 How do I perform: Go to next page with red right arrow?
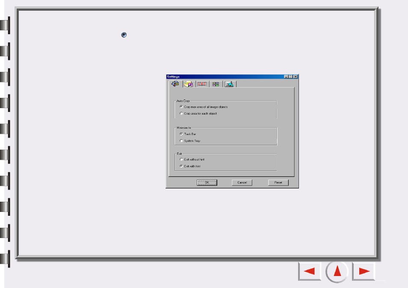click(364, 271)
